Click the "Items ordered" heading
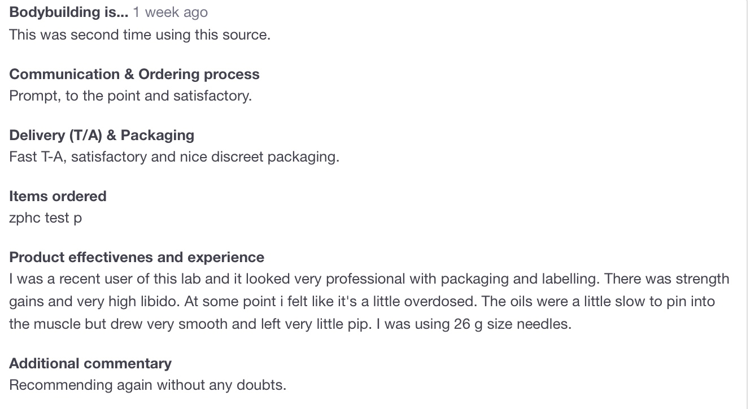 point(58,196)
